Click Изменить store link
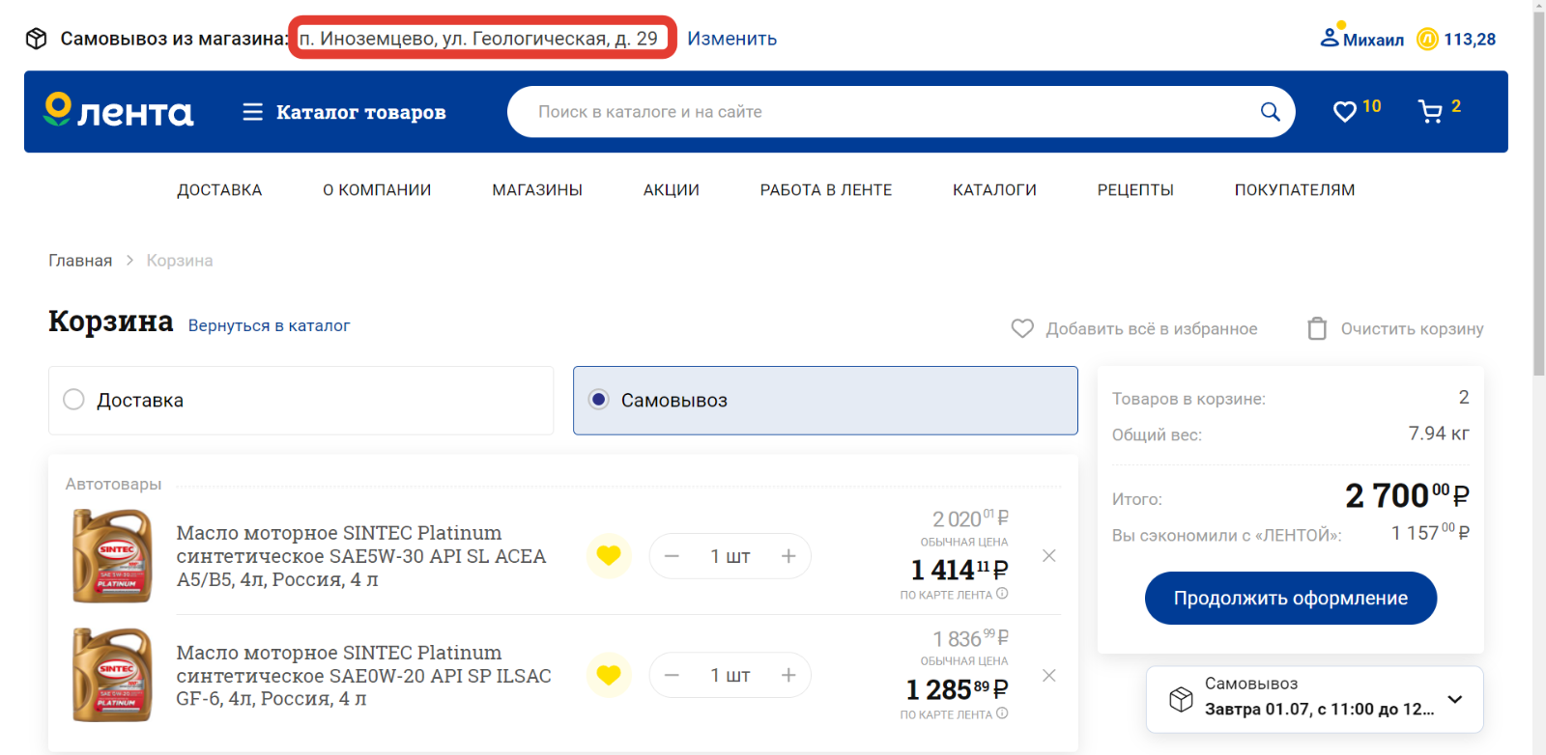 coord(731,39)
